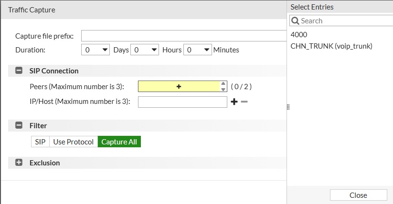Screen dimensions: 393x204
Task: Collapse the SIP Connection section
Action: [19, 71]
